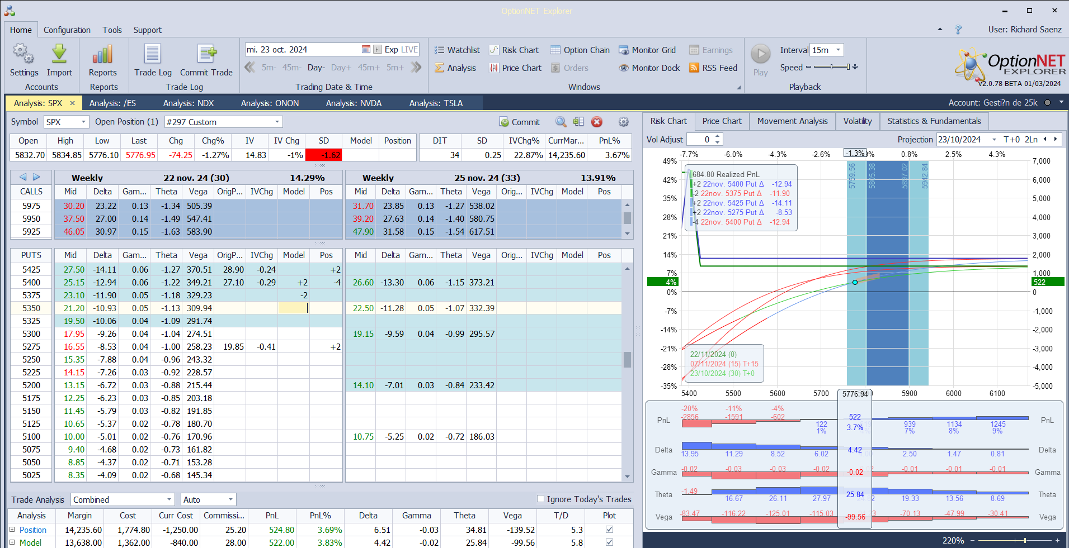Show previous expiration with blue left arrow
This screenshot has width=1069, height=548.
(23, 177)
